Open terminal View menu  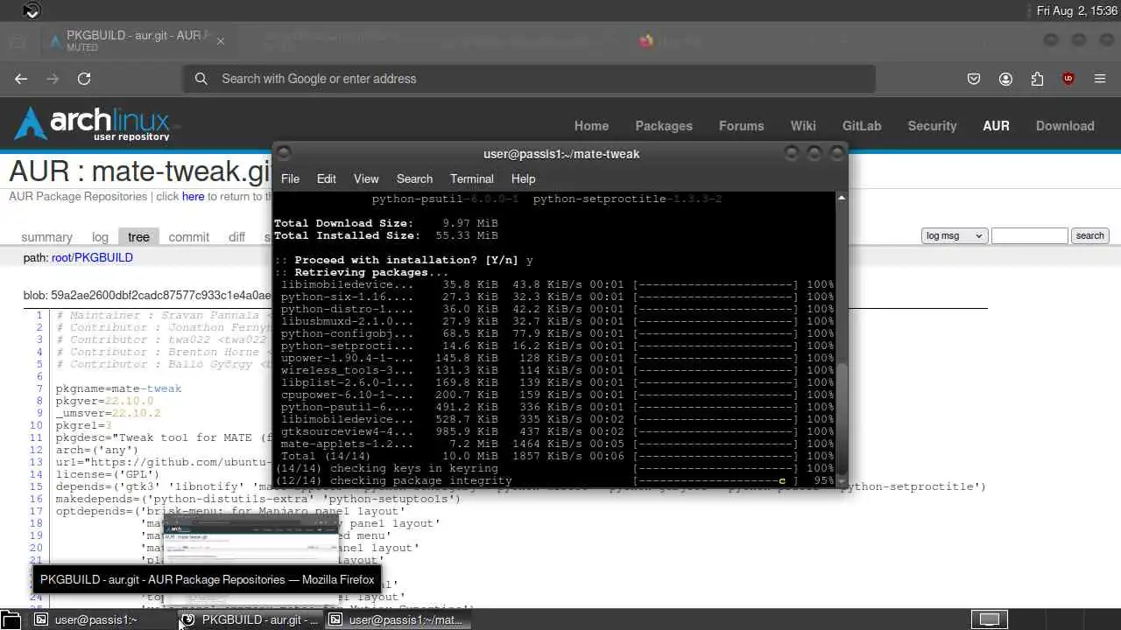366,178
